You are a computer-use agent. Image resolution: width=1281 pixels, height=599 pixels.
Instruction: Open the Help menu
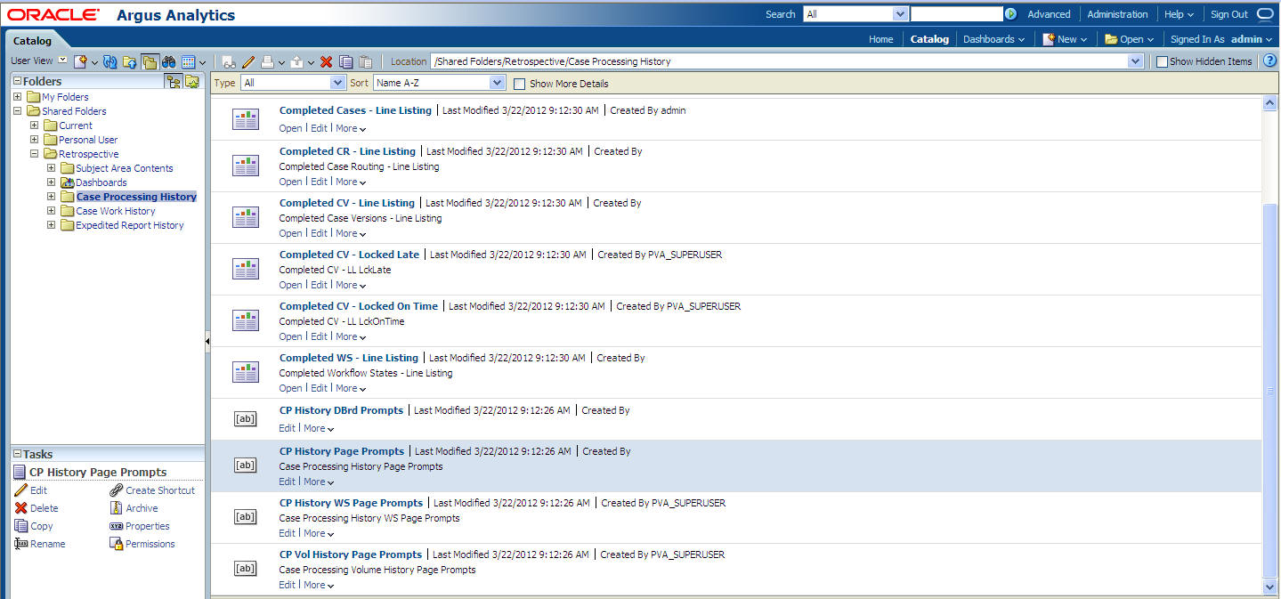1179,14
